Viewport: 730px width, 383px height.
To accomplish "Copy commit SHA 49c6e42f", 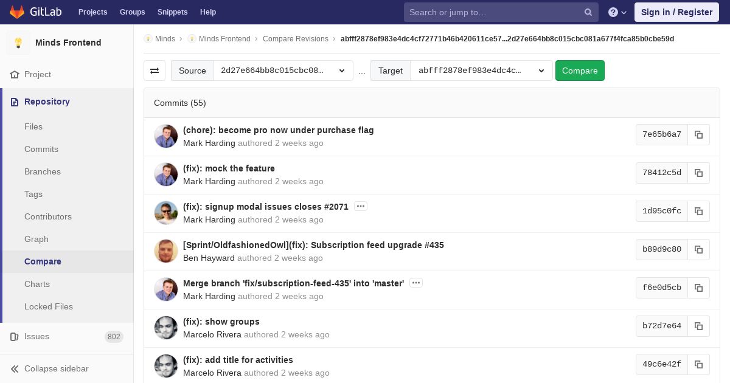I will (x=699, y=364).
